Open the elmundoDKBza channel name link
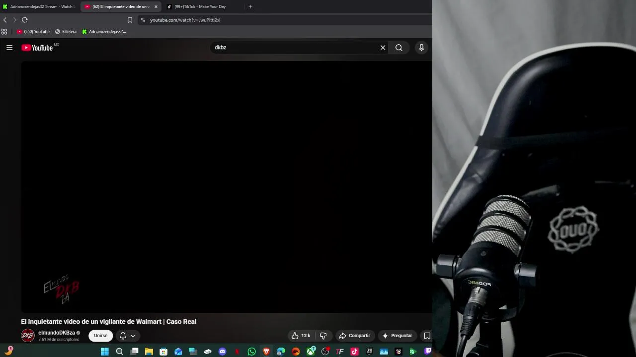 [57, 333]
